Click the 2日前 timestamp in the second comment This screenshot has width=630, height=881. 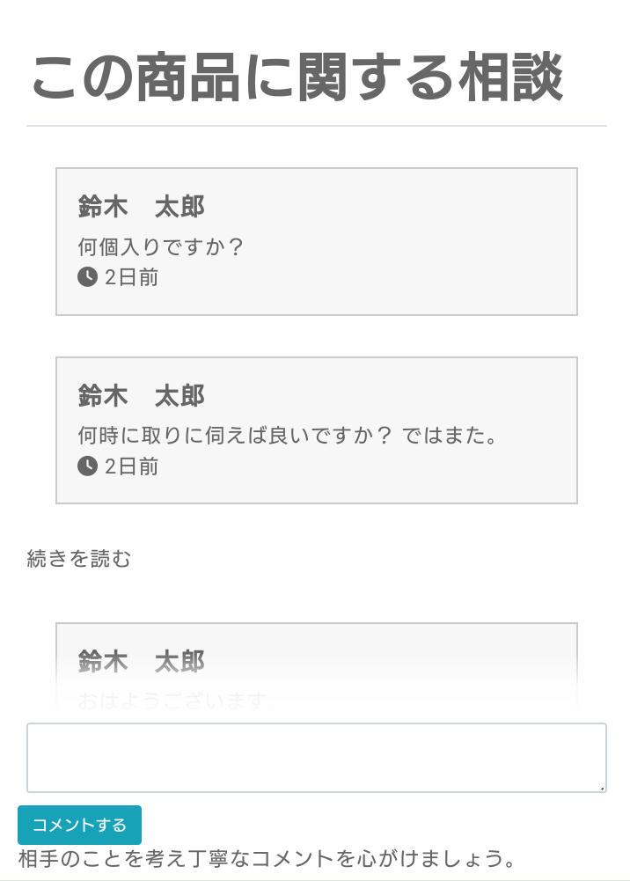pos(132,466)
